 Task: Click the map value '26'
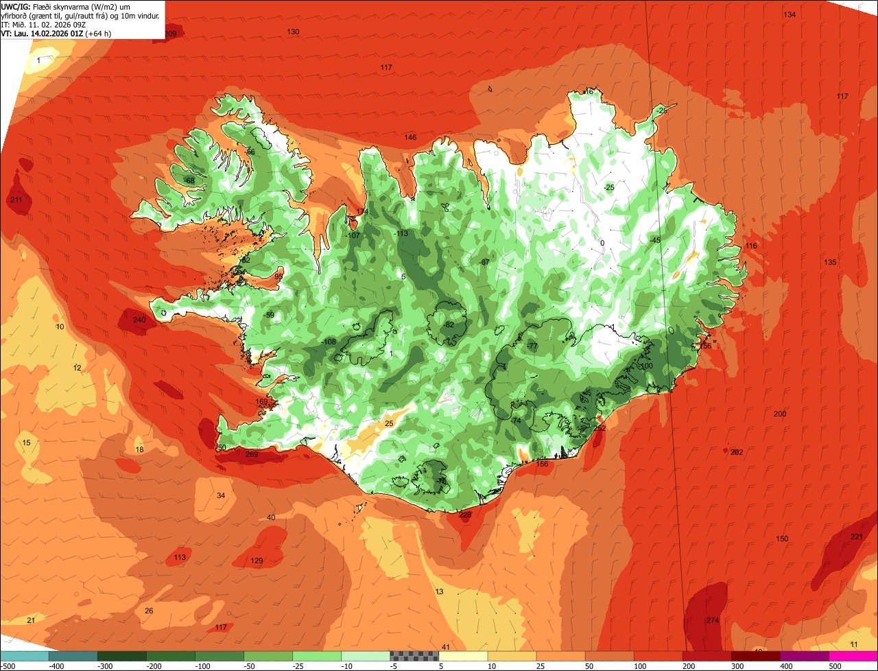[x=149, y=611]
